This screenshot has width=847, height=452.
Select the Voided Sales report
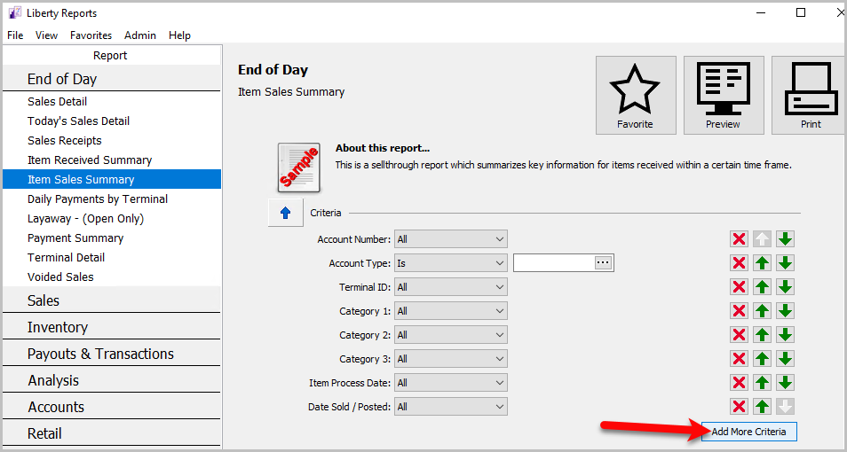112,277
